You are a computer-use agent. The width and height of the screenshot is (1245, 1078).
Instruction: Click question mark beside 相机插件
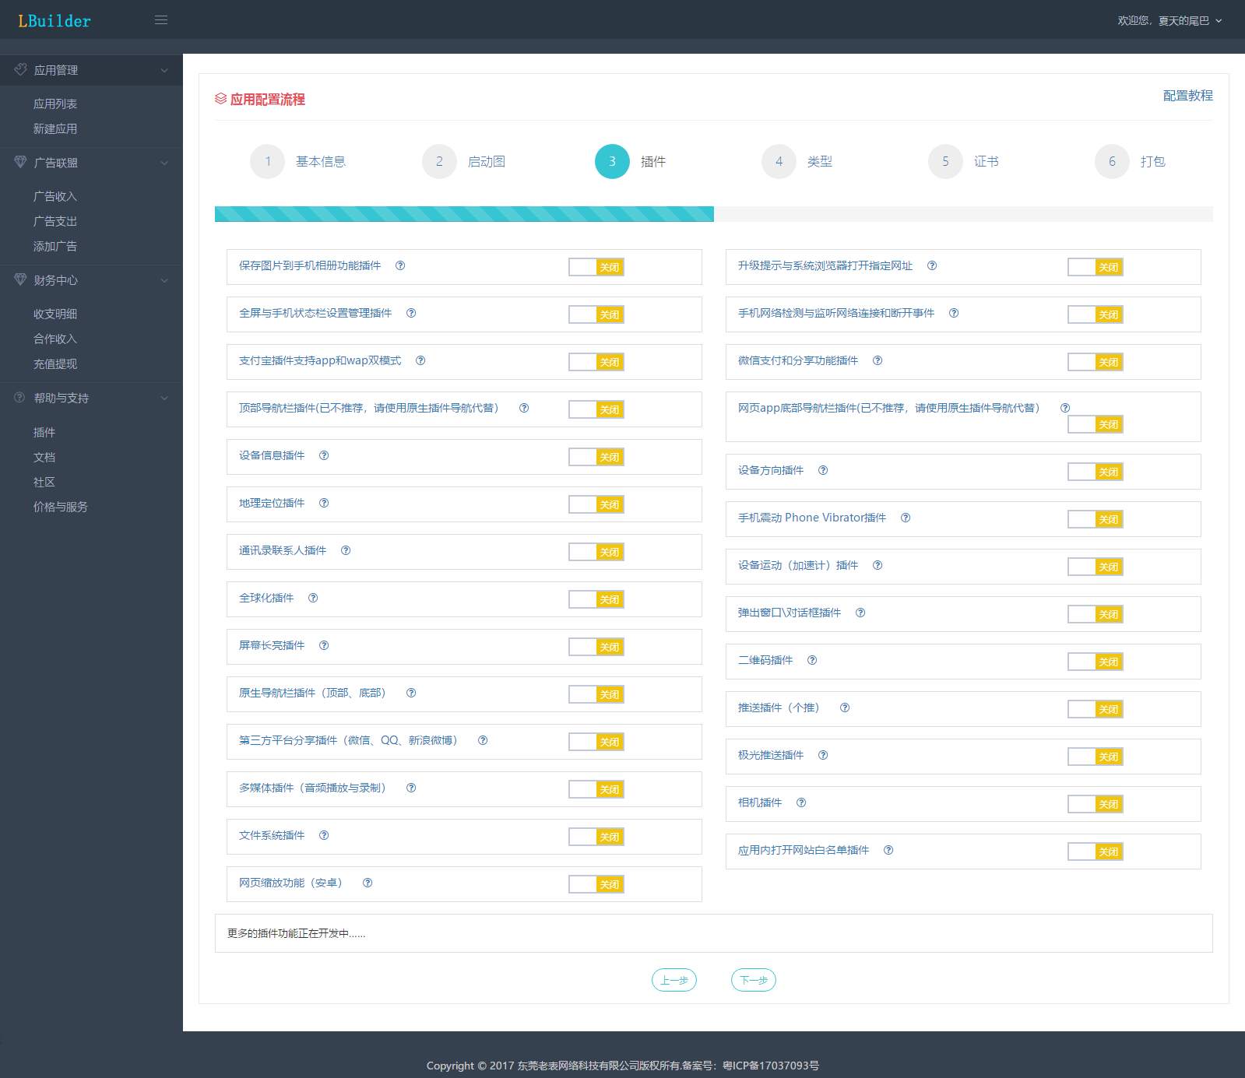[x=801, y=802]
